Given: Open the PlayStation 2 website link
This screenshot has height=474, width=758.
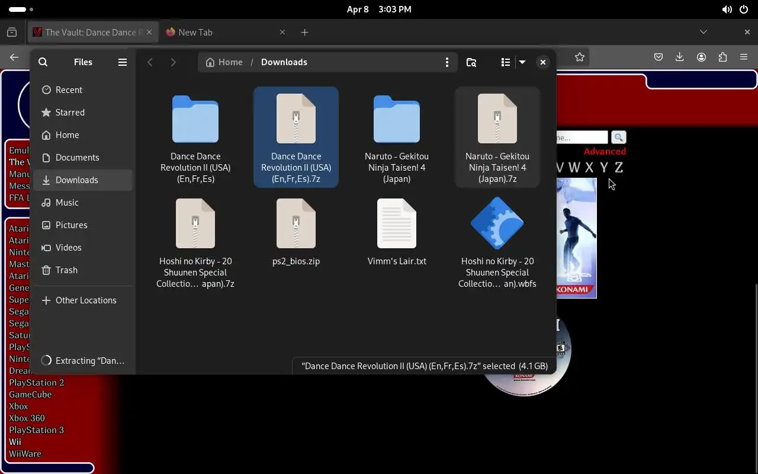Looking at the screenshot, I should [36, 383].
